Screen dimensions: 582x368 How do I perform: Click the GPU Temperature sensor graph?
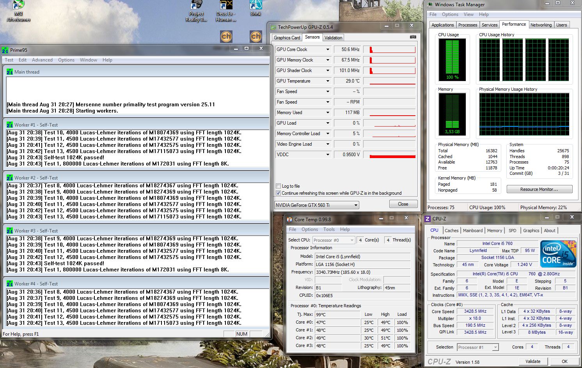pyautogui.click(x=389, y=81)
